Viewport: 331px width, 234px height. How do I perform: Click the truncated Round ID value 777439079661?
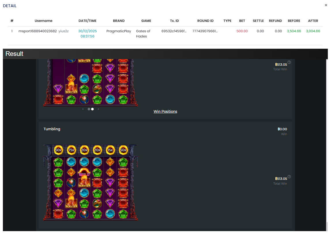pos(205,31)
